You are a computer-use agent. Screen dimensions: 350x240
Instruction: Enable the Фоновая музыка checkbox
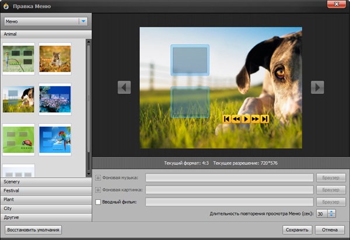point(98,178)
